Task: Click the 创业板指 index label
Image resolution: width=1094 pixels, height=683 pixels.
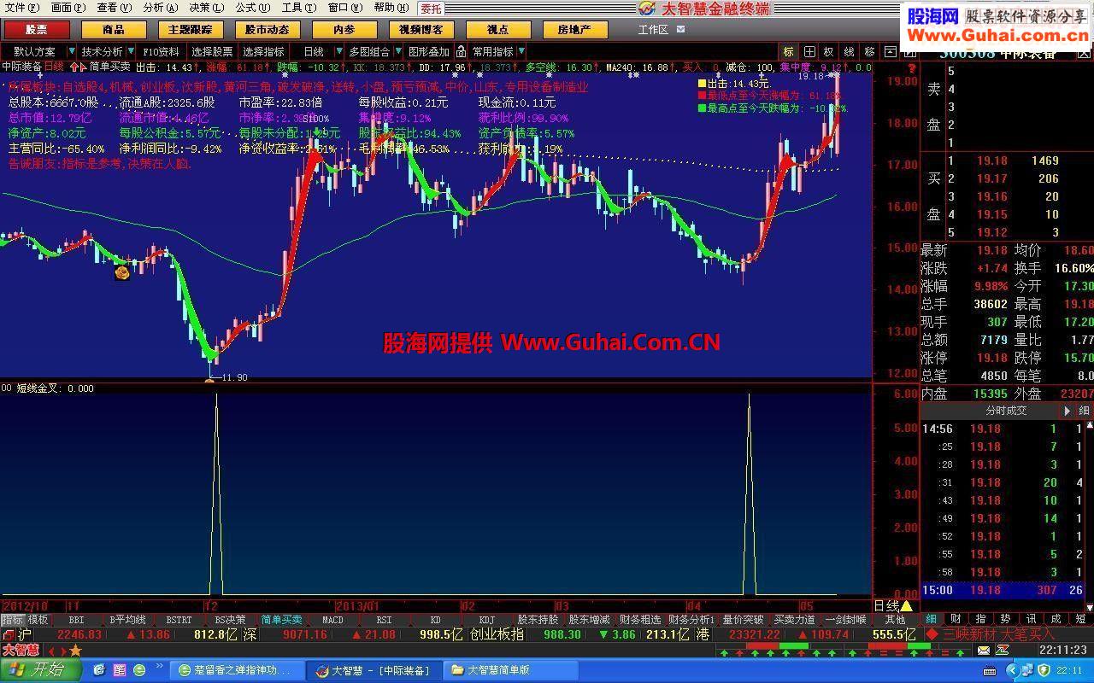Action: (x=497, y=634)
